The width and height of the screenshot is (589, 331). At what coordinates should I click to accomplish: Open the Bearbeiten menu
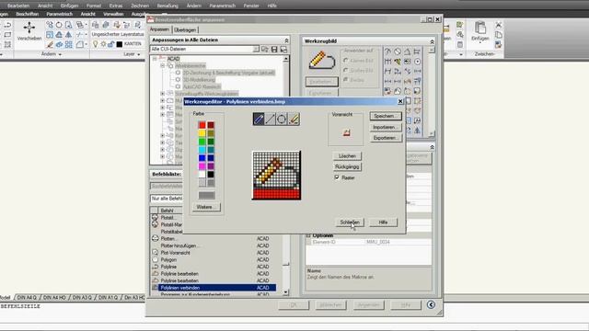[18, 6]
